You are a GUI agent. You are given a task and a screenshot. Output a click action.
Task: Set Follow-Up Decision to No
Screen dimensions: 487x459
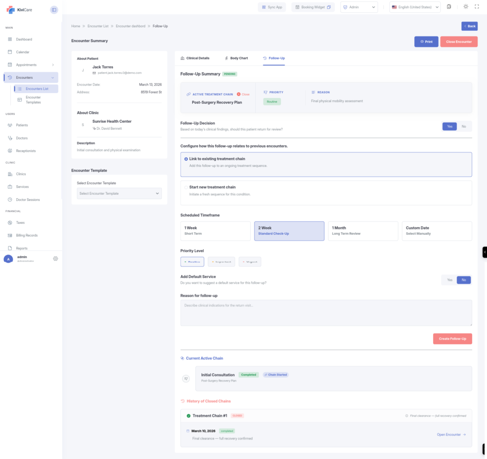tap(464, 126)
